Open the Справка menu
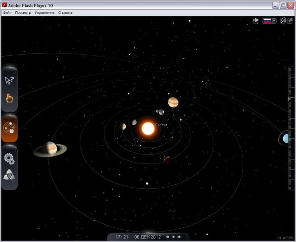Screen dimensions: 296x242 (65, 12)
